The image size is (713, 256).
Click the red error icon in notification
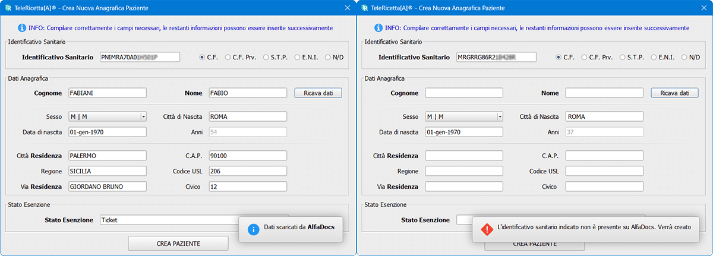tap(486, 229)
